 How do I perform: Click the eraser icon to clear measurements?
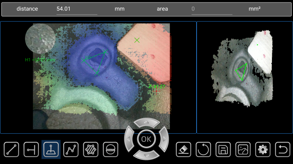[183, 149]
